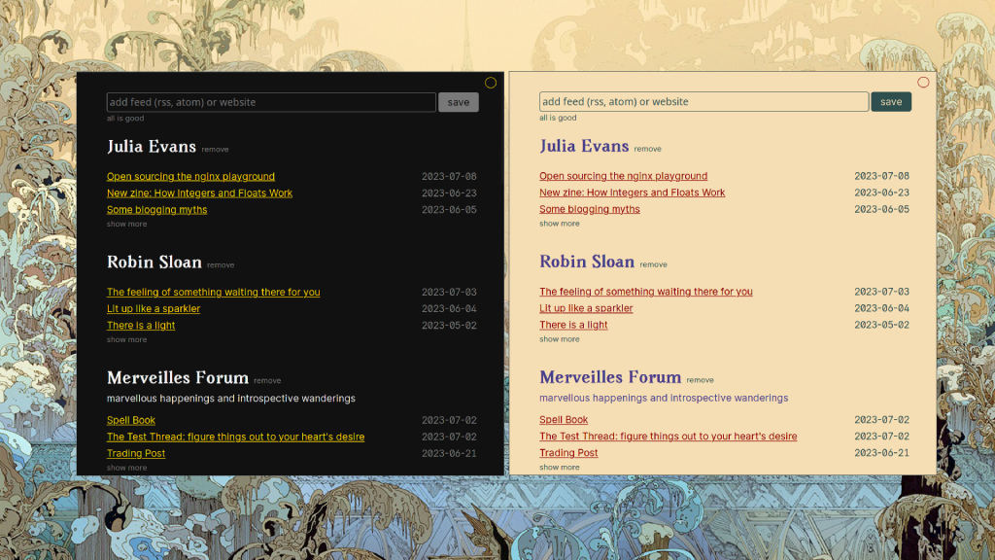995x560 pixels.
Task: Remove the Julia Evans feed in dark panel
Action: (x=215, y=150)
